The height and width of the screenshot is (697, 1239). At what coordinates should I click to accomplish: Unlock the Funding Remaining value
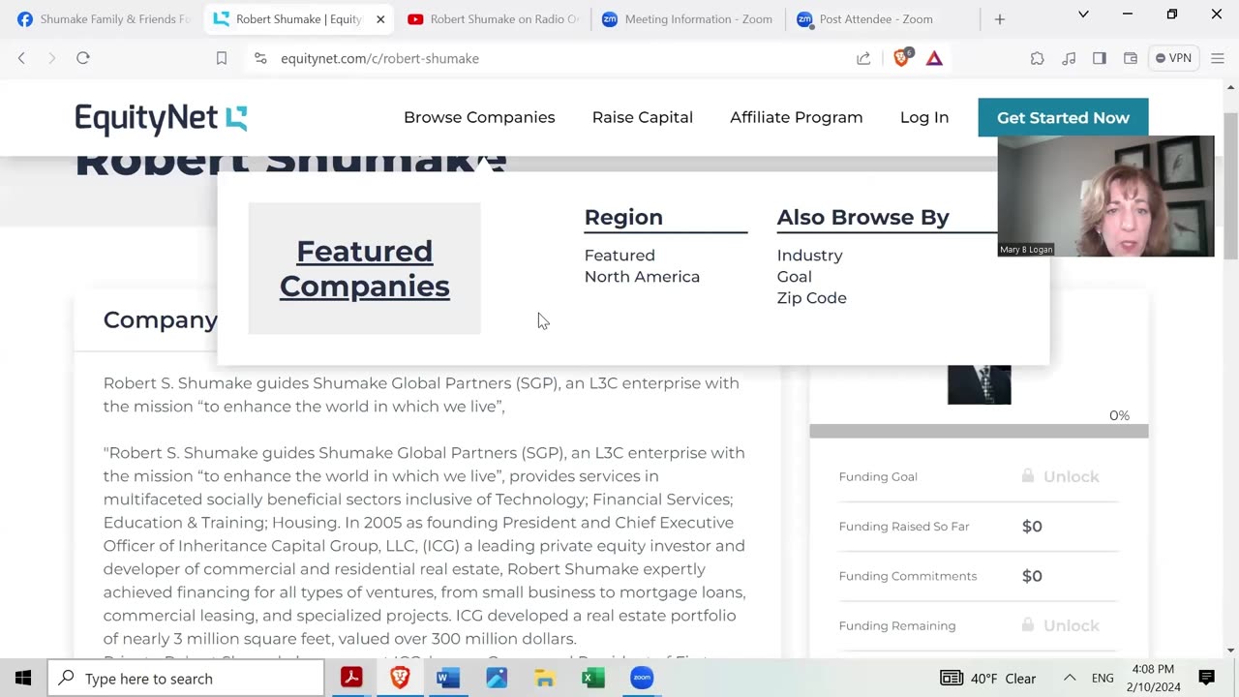1060,625
